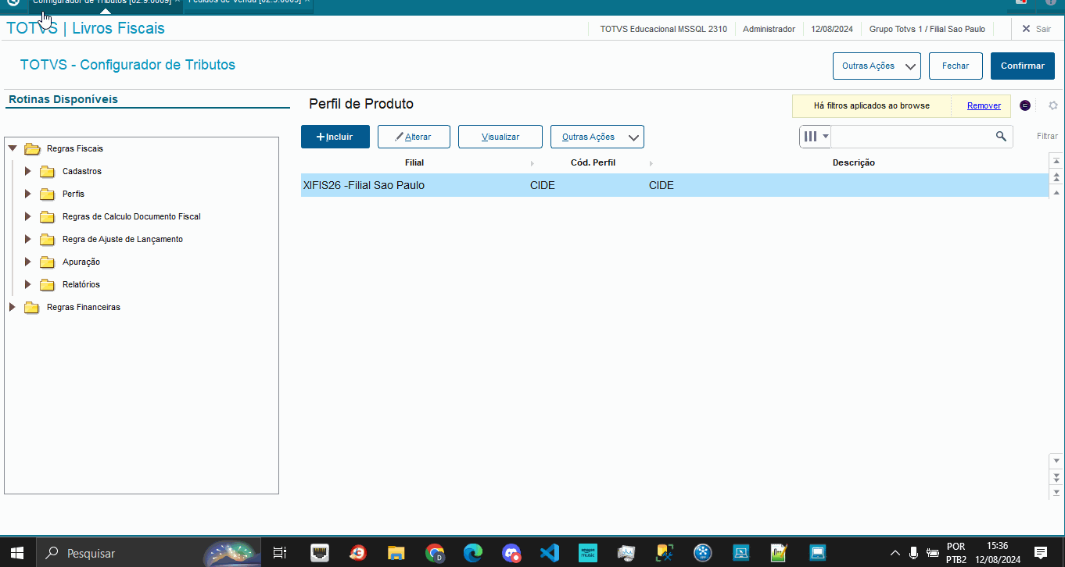Open the browse settings gear icon
Image resolution: width=1065 pixels, height=567 pixels.
click(1053, 105)
